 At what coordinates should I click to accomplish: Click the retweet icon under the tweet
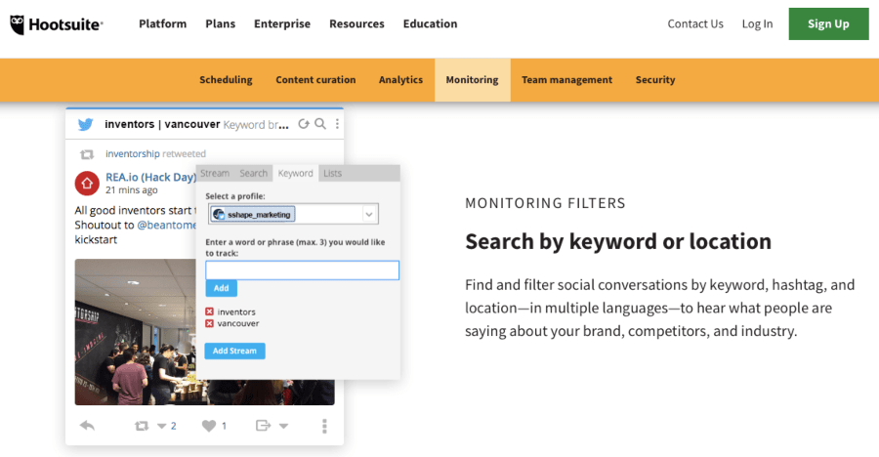142,426
